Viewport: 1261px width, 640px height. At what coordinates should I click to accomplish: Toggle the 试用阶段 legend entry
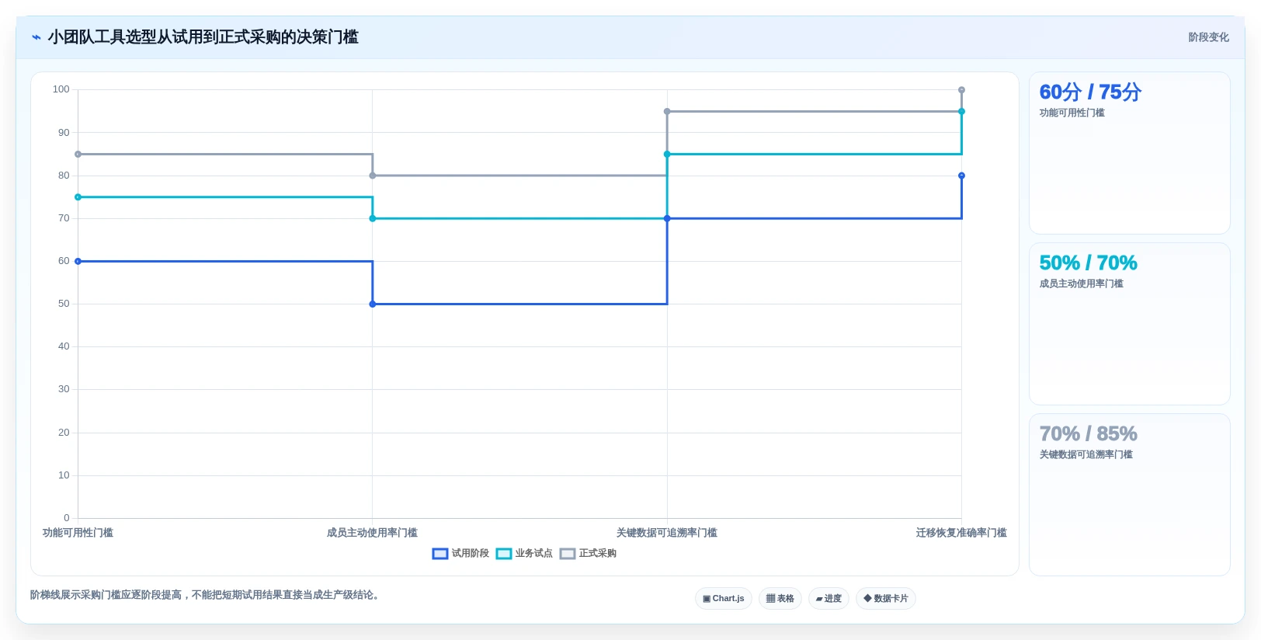point(460,554)
